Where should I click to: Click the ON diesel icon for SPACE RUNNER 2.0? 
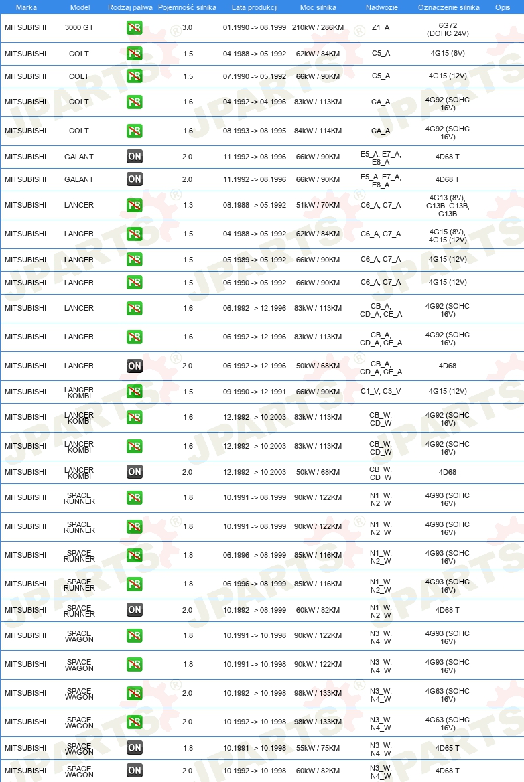(135, 610)
